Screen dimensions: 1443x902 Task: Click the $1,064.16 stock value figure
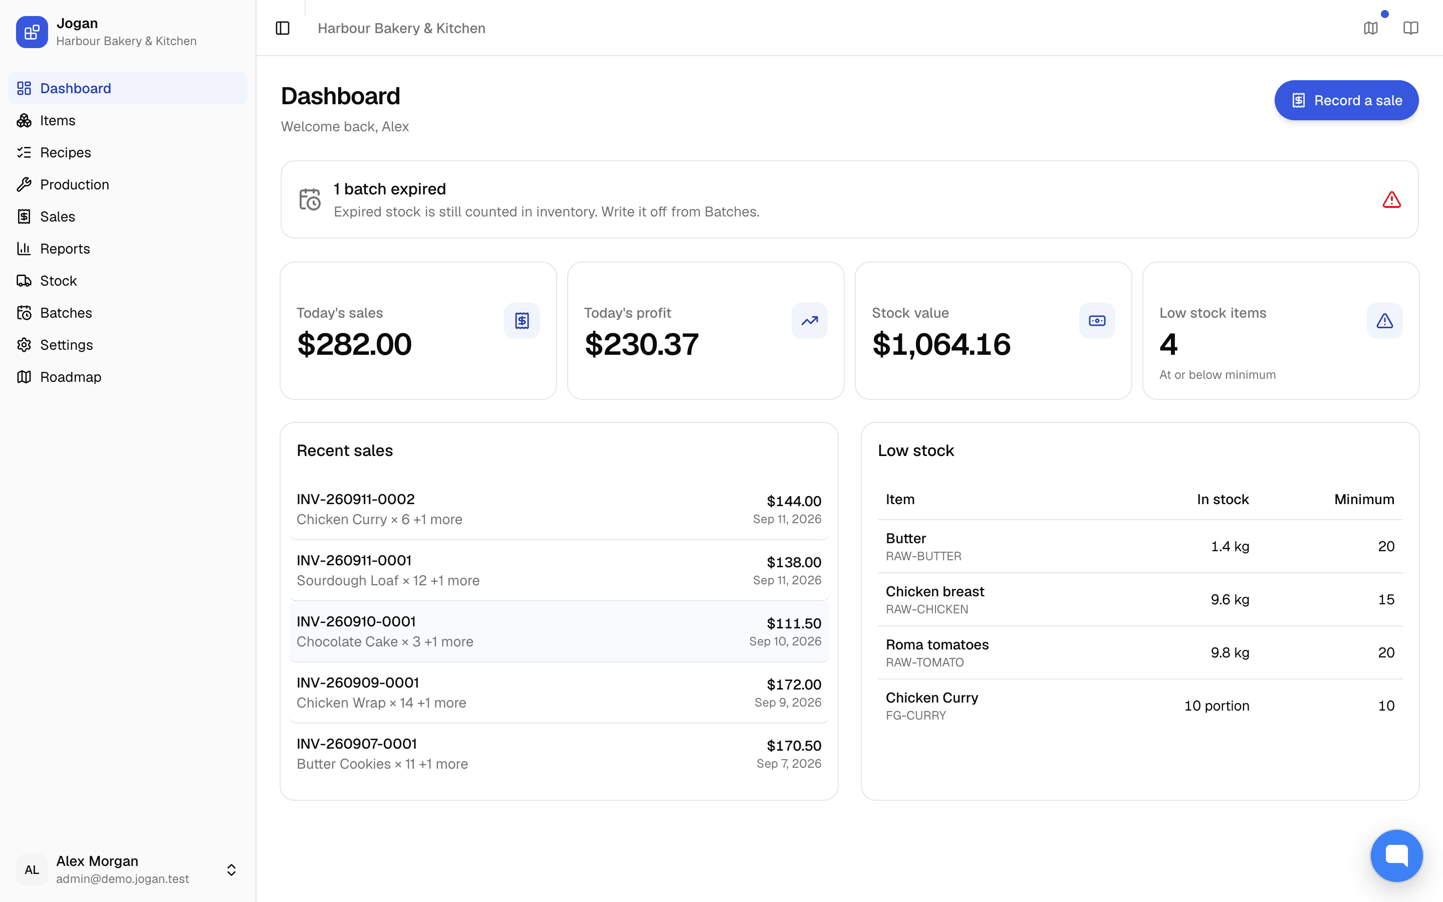pos(941,344)
